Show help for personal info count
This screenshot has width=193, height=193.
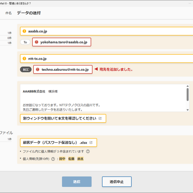pyautogui.click(x=88, y=152)
